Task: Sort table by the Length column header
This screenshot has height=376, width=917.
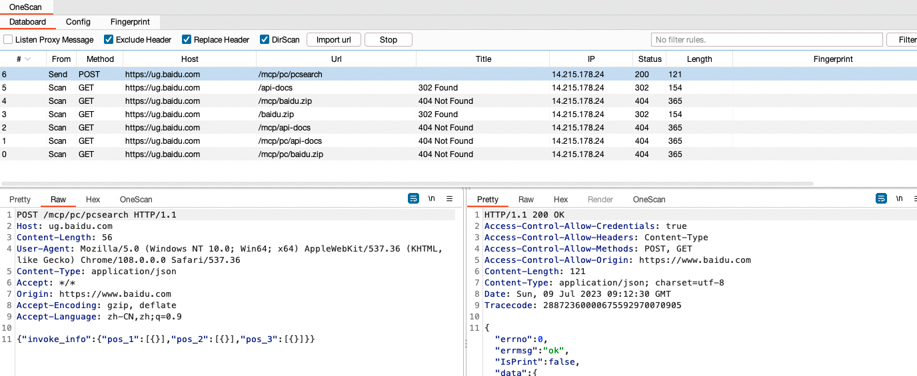Action: [x=700, y=59]
